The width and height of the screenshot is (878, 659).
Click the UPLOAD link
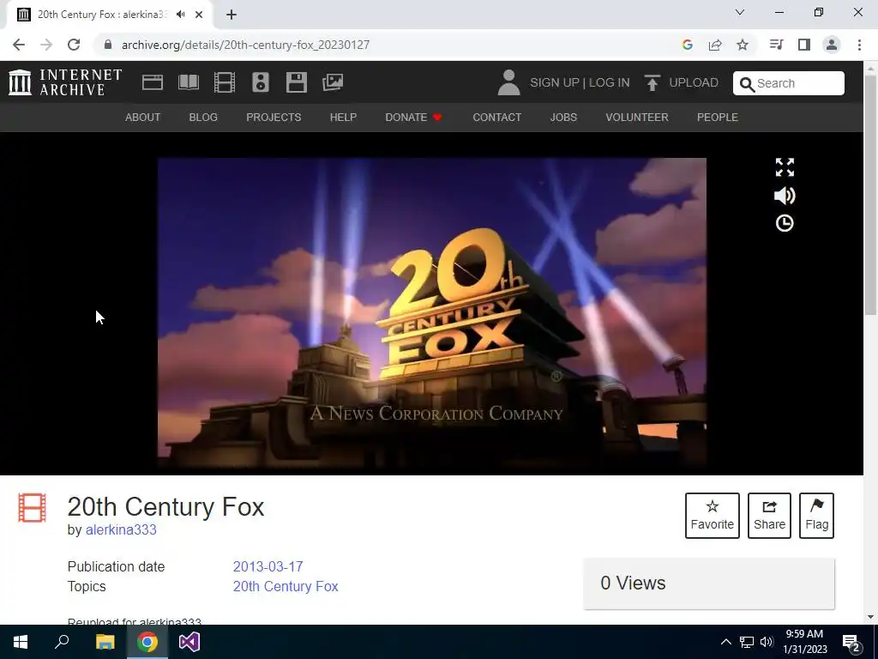pos(693,83)
